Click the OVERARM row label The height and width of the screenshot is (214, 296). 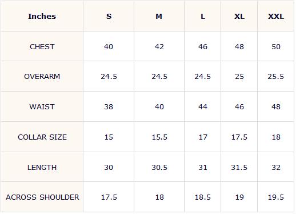pyautogui.click(x=42, y=76)
